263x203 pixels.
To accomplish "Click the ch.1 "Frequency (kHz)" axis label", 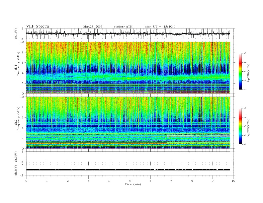I will click(x=18, y=64).
